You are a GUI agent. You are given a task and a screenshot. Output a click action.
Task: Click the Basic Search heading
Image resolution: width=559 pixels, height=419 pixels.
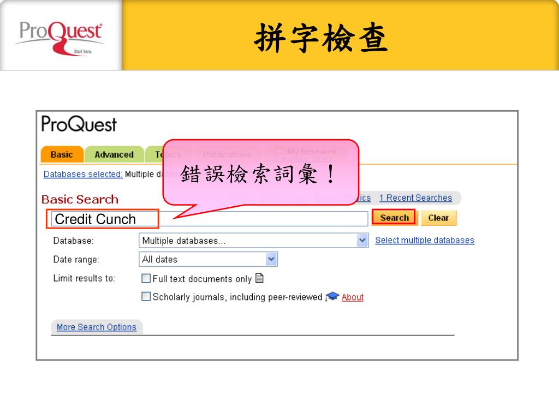pyautogui.click(x=80, y=199)
